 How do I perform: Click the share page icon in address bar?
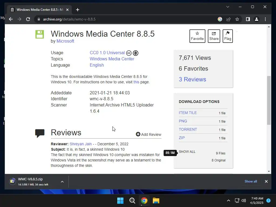(x=229, y=19)
